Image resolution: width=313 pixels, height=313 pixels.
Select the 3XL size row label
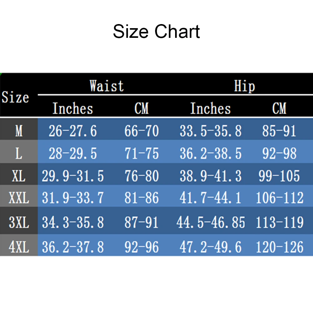click(x=19, y=222)
